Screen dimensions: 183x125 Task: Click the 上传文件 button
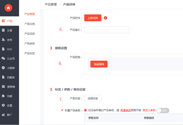pyautogui.click(x=93, y=18)
